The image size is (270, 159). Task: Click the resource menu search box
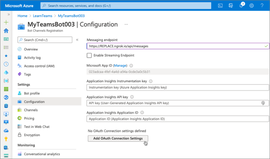click(x=45, y=40)
